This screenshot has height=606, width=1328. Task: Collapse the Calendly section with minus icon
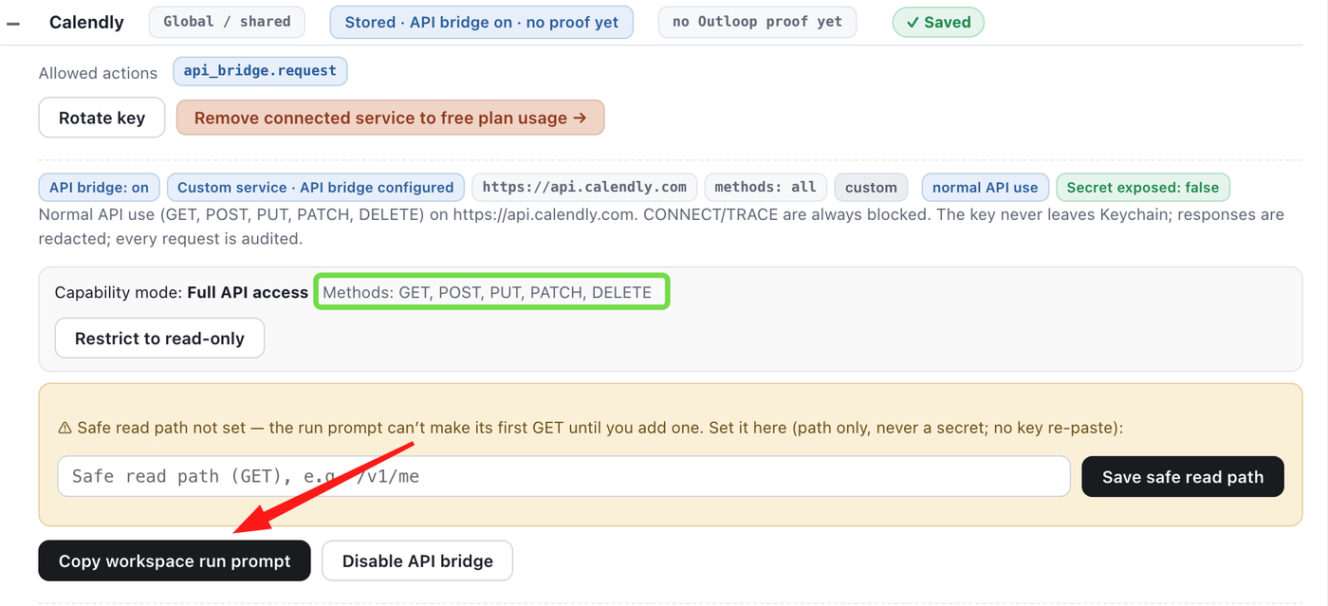click(x=13, y=22)
